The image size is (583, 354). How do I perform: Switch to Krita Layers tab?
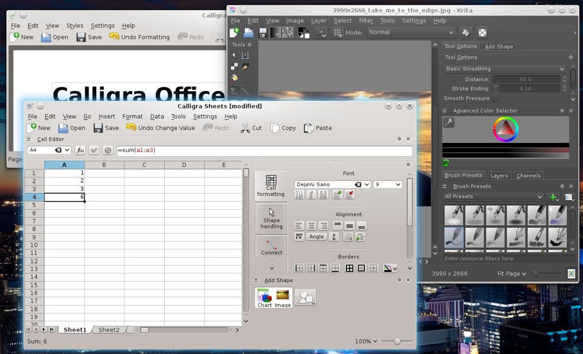(499, 176)
